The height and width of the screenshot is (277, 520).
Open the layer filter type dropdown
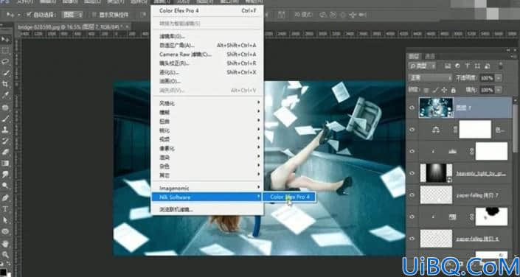click(422, 66)
